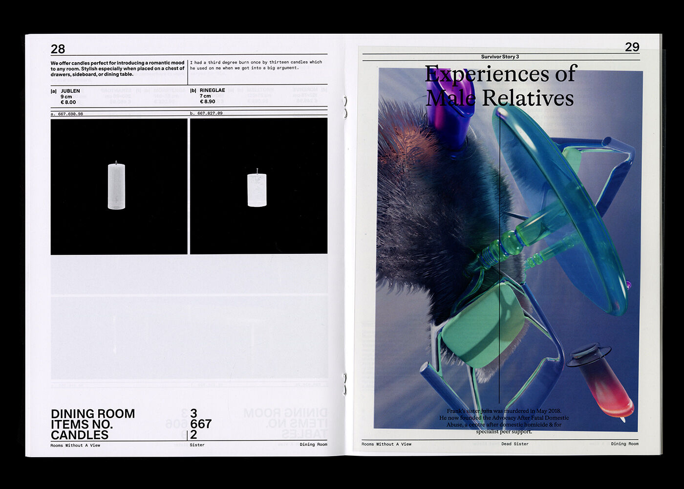This screenshot has height=489, width=684.
Task: Open the furry chair 3D render image
Action: (507, 249)
